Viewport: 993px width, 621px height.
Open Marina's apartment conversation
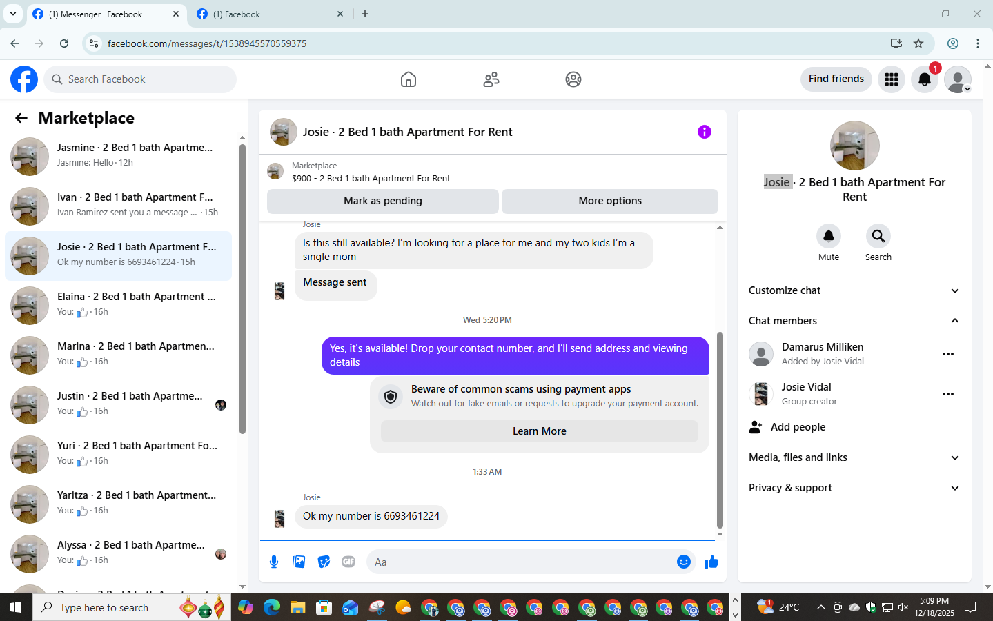(x=119, y=355)
